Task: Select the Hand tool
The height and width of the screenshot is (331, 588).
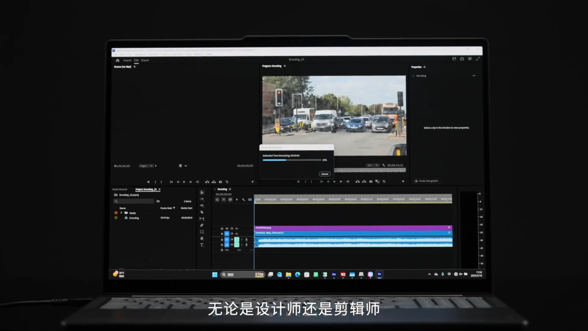Action: [x=202, y=238]
